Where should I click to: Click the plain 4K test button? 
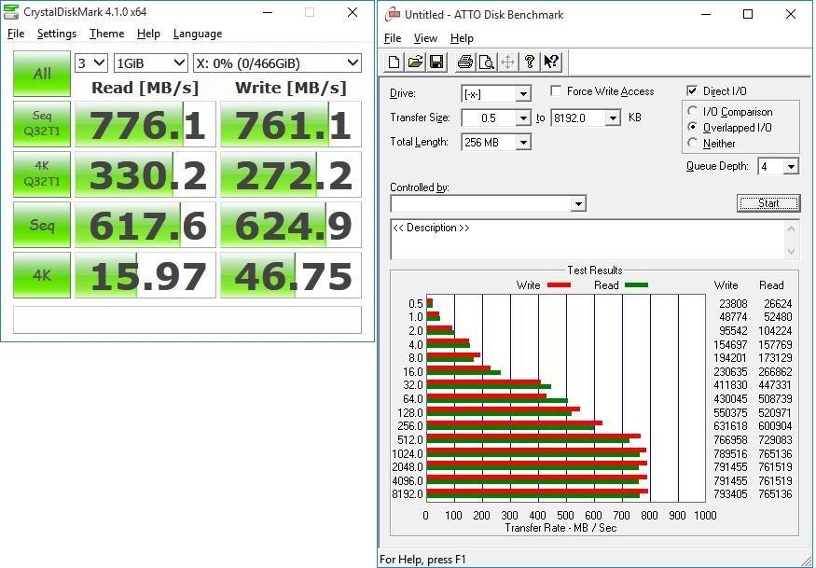coord(42,275)
